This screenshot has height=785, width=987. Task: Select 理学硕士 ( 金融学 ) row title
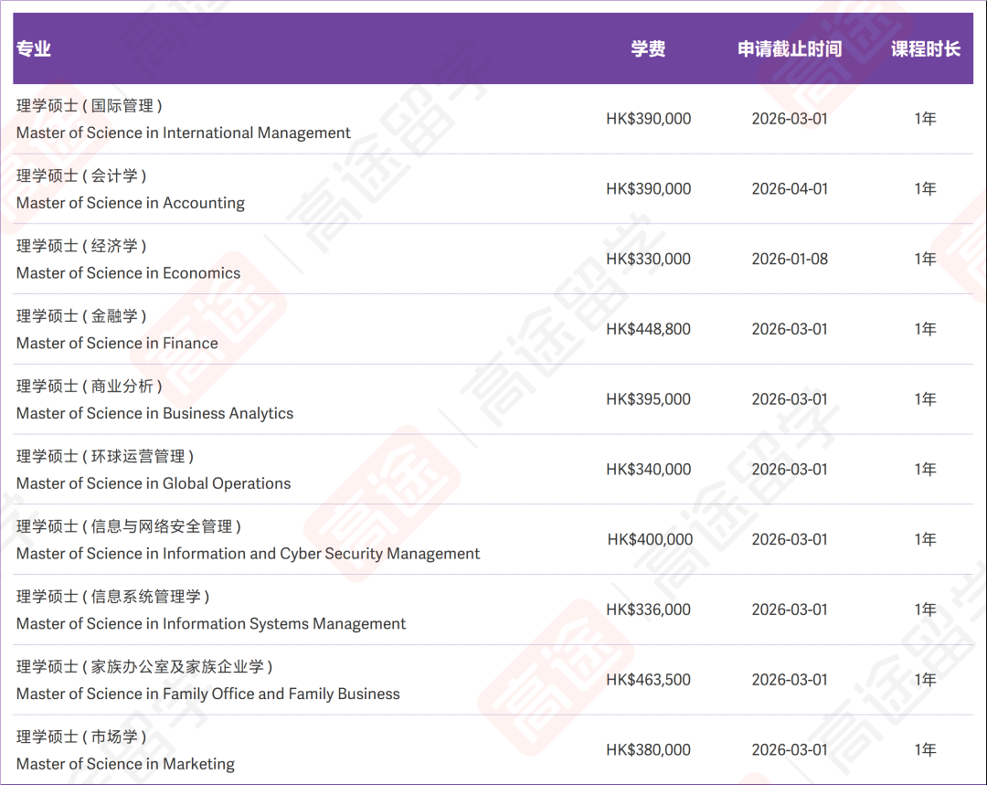click(82, 316)
